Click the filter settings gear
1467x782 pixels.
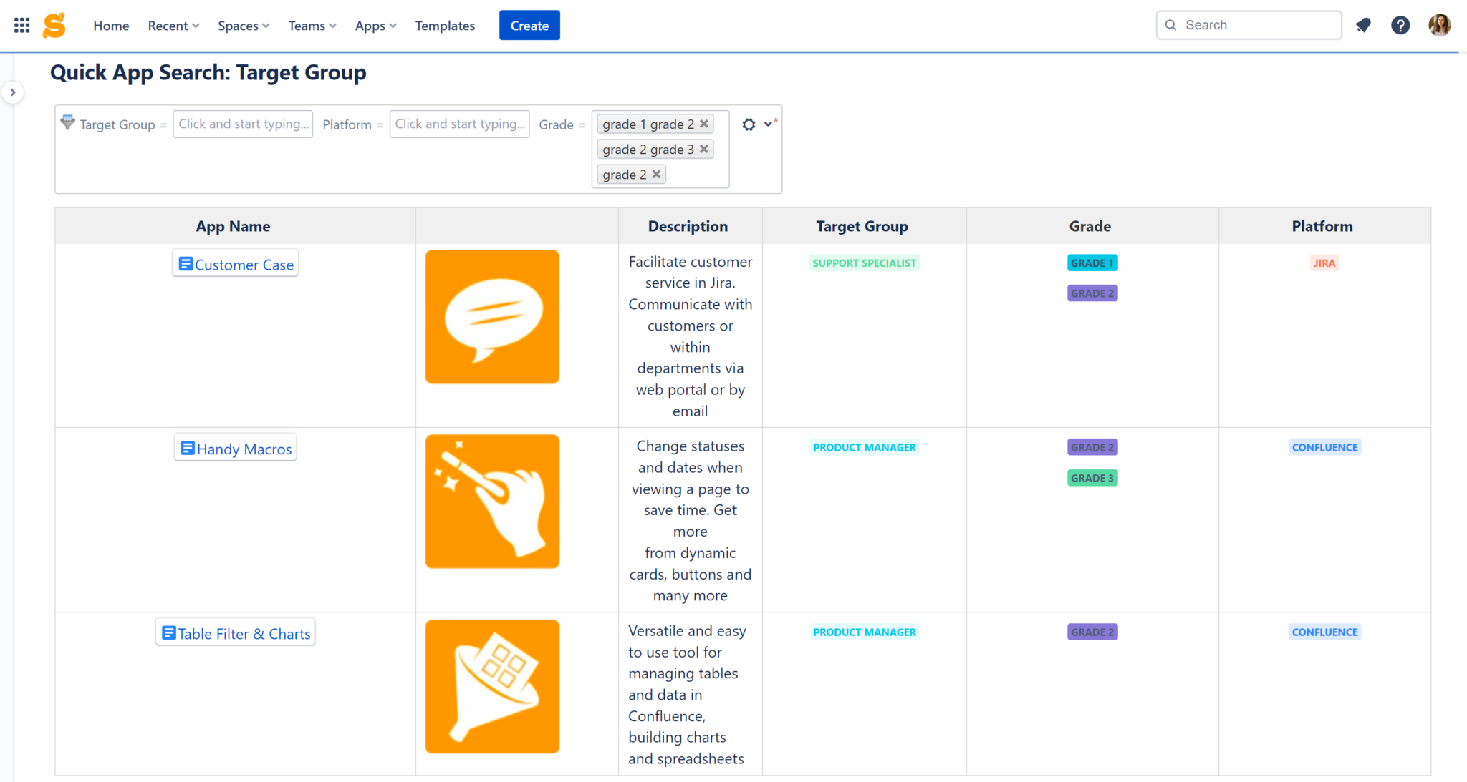point(749,124)
